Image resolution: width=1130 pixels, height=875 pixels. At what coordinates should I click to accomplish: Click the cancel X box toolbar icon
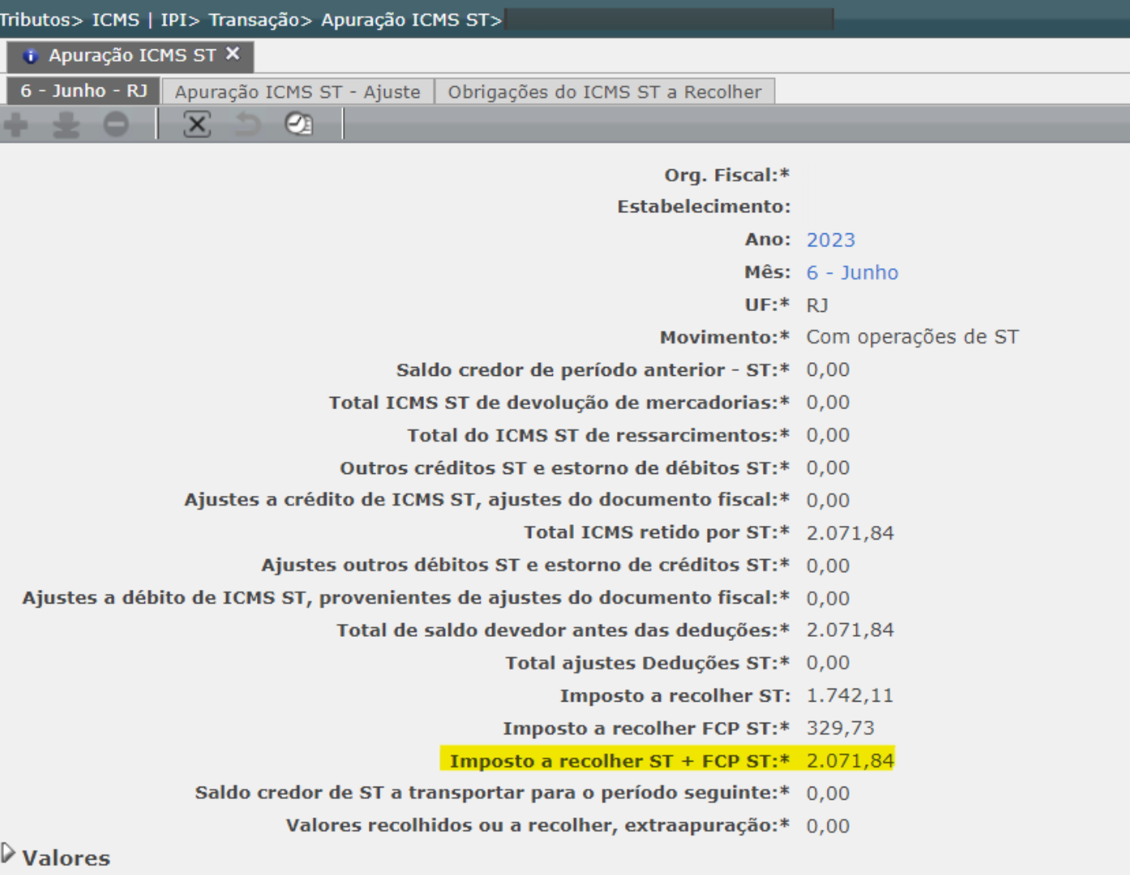click(x=197, y=125)
